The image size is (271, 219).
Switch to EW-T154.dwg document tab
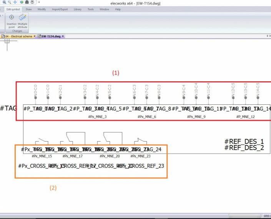pyautogui.click(x=51, y=36)
